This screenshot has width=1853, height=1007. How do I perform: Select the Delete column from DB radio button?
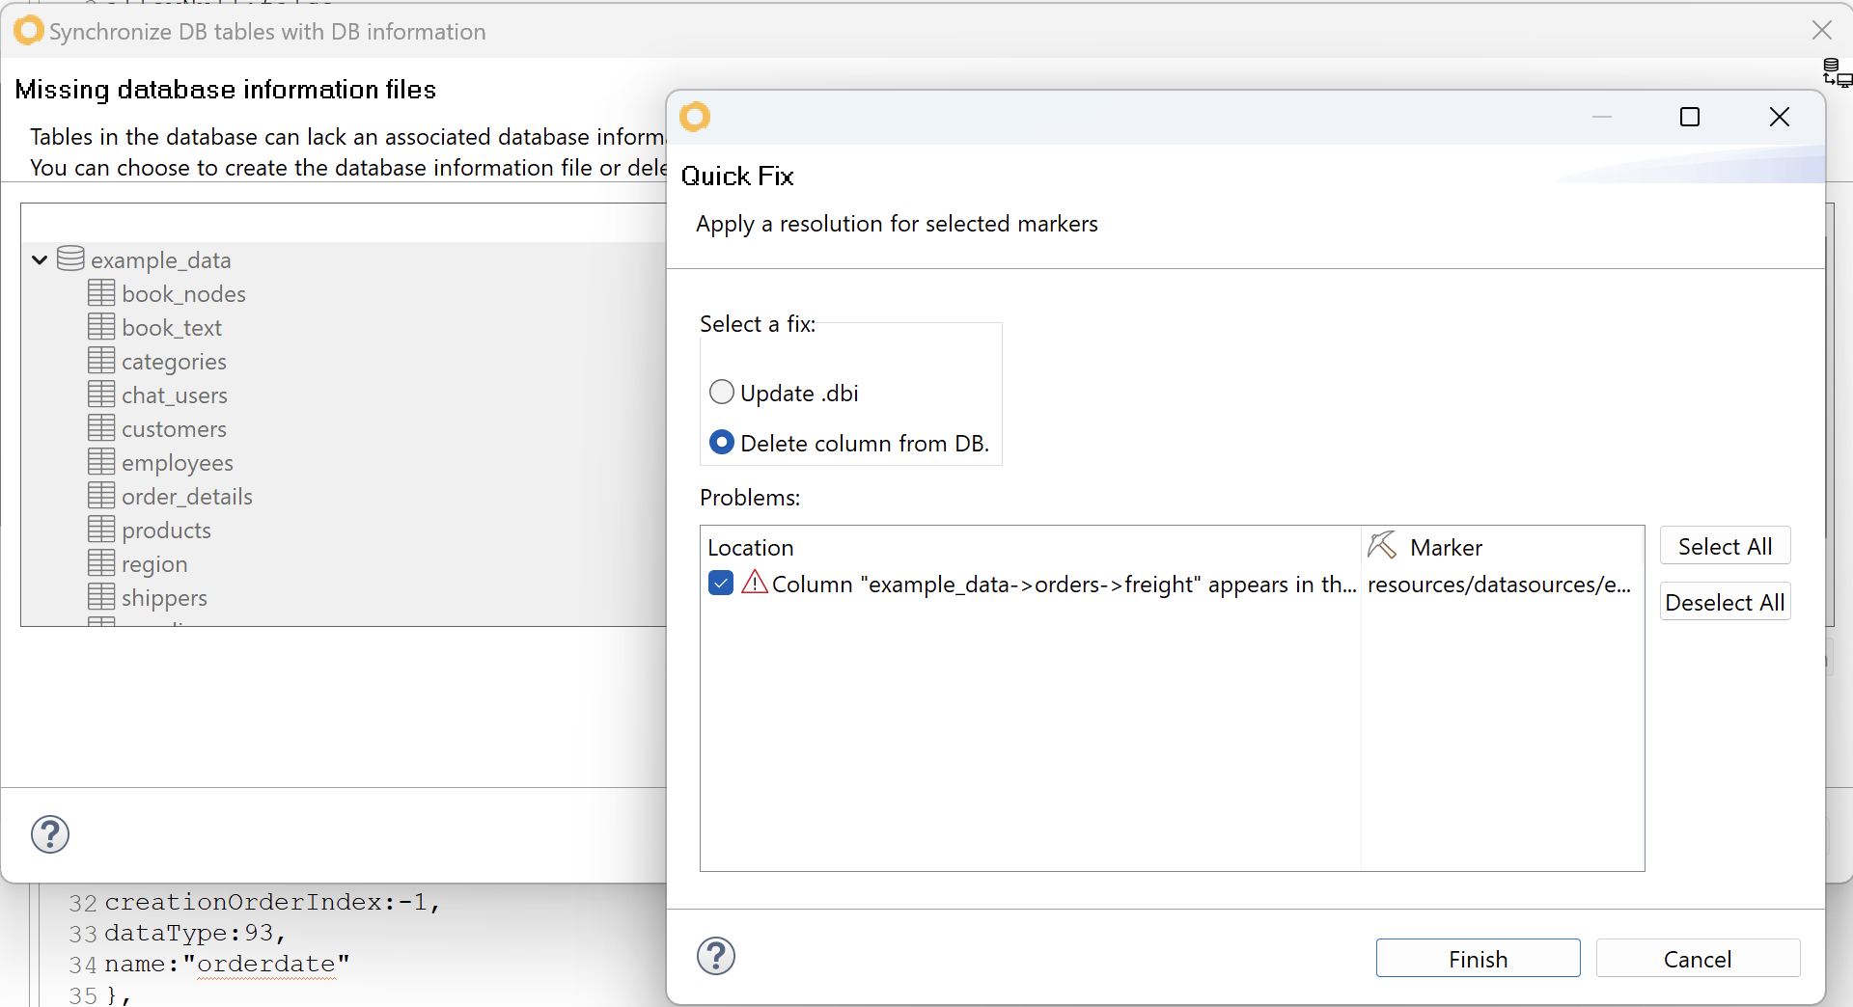tap(722, 443)
